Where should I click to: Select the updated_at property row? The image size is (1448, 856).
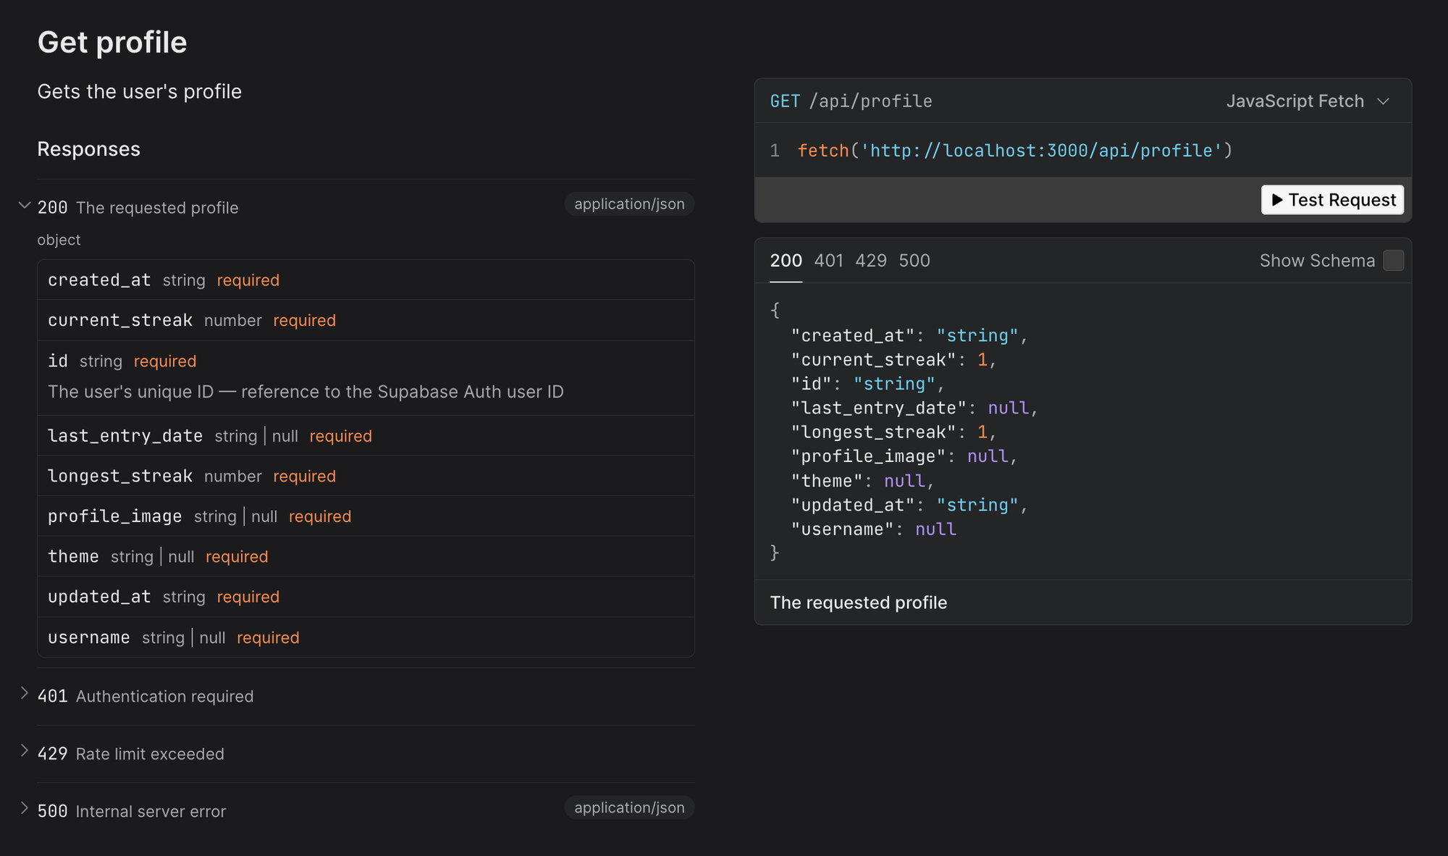click(366, 597)
